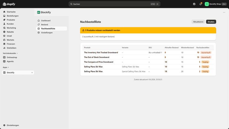Viewport: 229px width, 129px height.
Task: Click the Shopify logo
Action: 9,4
